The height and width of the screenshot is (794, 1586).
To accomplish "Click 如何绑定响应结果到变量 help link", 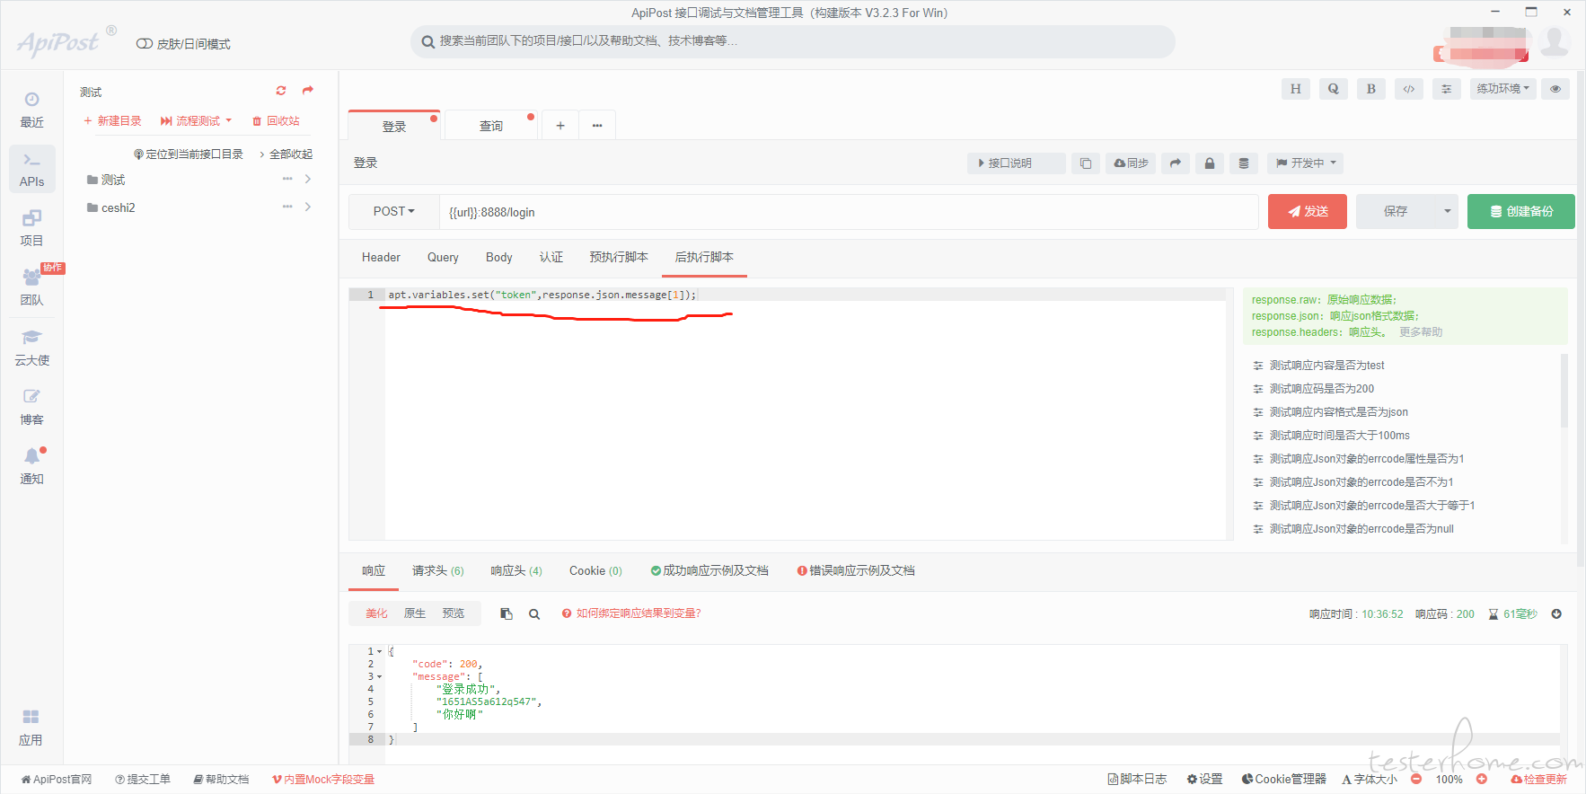I will pos(631,614).
